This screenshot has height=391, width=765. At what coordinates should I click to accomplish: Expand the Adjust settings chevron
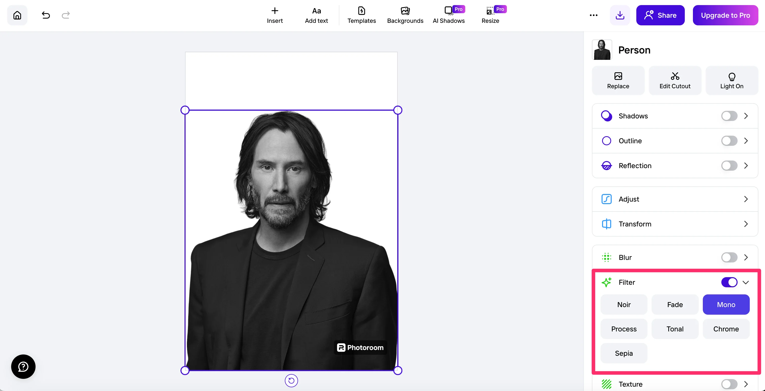746,199
